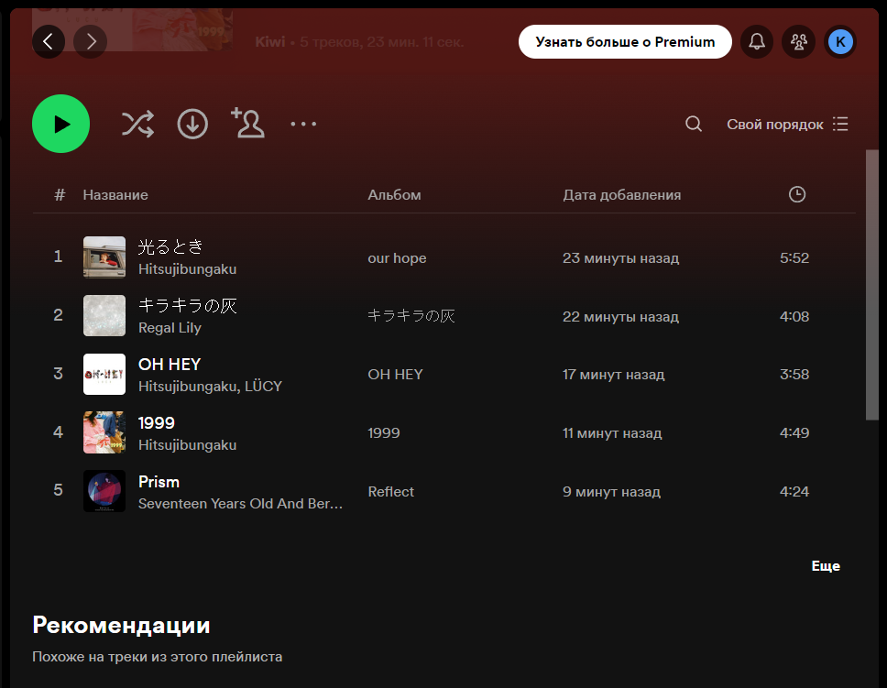Viewport: 887px width, 688px height.
Task: Open the album our hope
Action: [397, 258]
